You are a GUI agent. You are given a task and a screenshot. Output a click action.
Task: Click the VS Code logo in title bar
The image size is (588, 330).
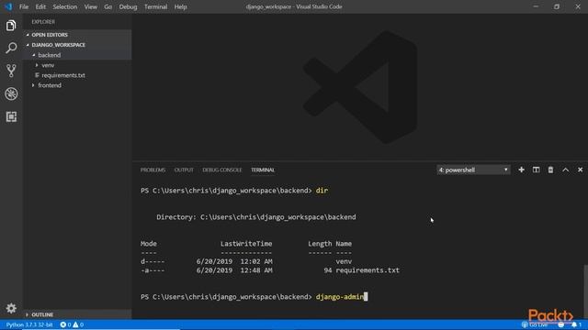tap(8, 6)
